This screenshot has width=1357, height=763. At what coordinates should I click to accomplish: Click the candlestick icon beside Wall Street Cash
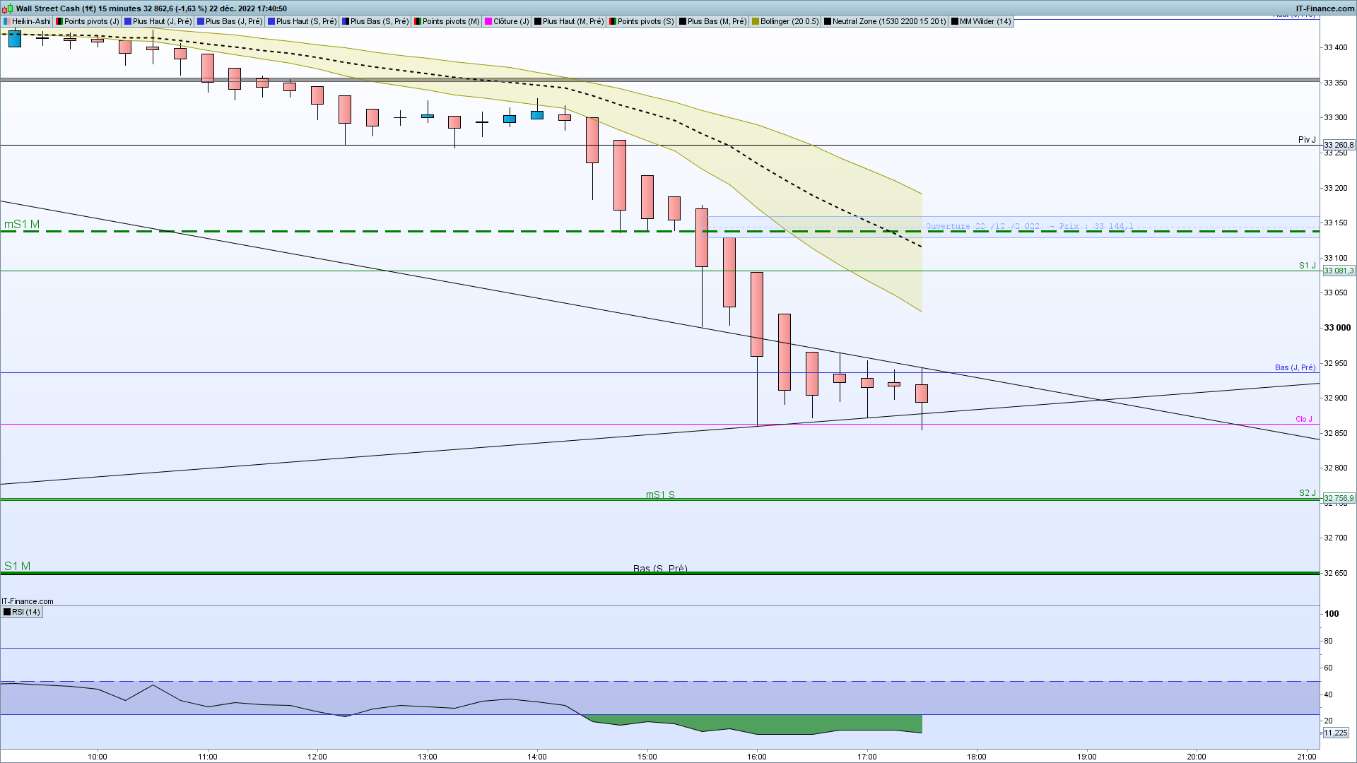point(8,8)
